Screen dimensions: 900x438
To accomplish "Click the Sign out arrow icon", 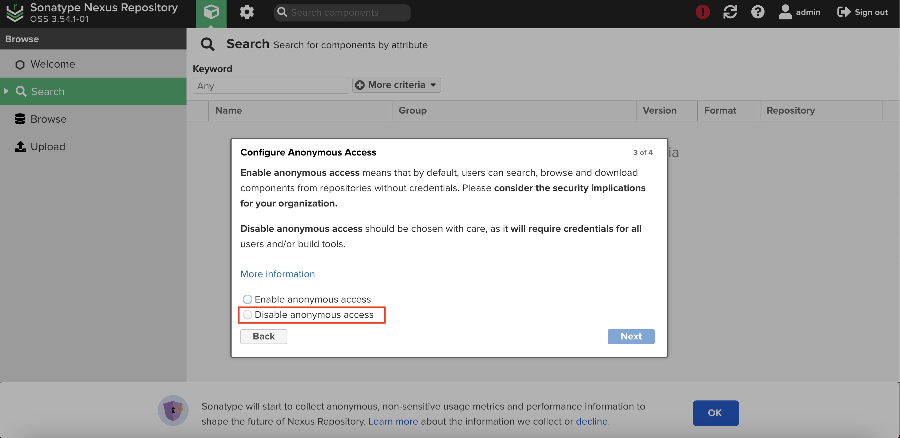I will [x=844, y=12].
